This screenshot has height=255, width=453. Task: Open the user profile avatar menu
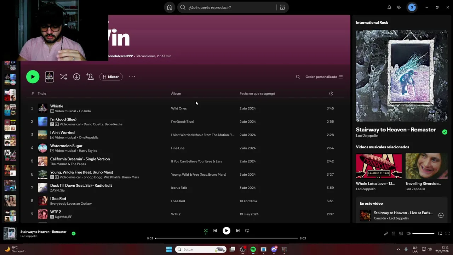[412, 7]
